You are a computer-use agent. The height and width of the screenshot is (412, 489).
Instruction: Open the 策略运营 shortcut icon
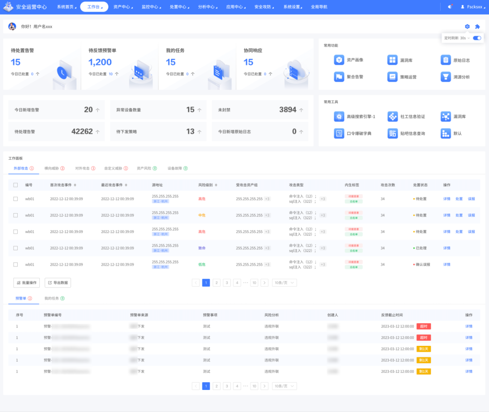click(392, 77)
